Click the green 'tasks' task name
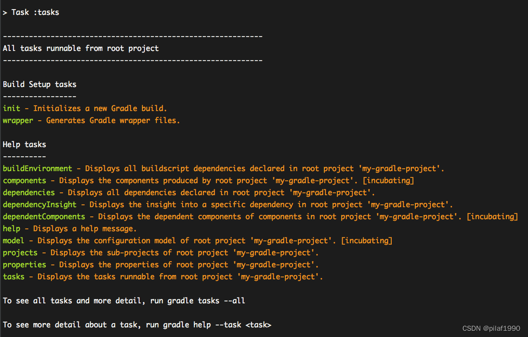The image size is (528, 337). tap(13, 277)
